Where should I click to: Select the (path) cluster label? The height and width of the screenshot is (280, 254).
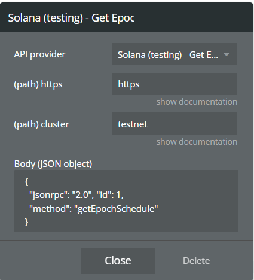point(41,124)
